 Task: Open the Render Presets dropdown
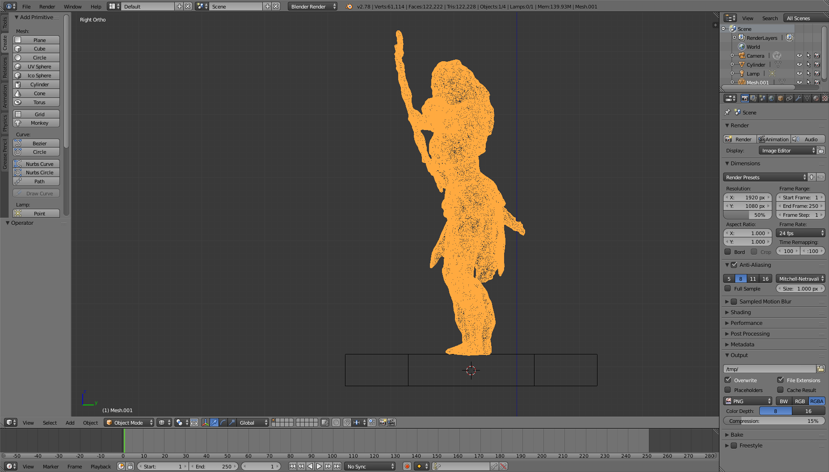pyautogui.click(x=765, y=177)
